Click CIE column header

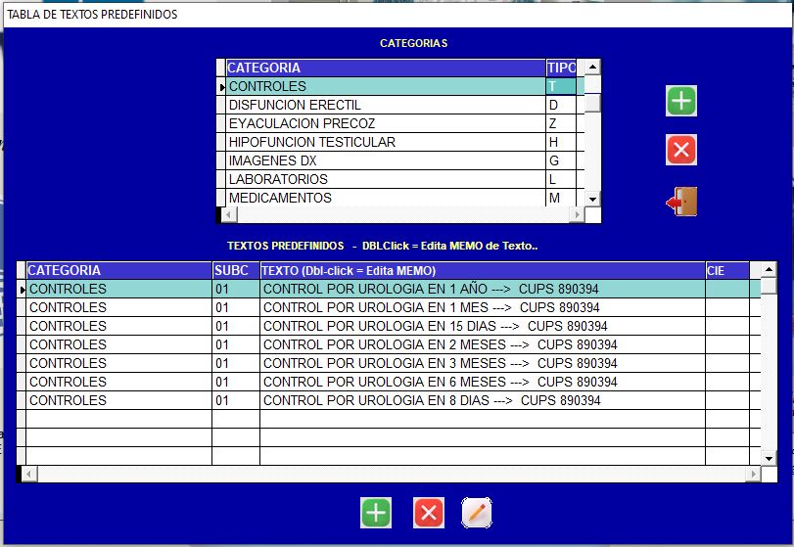pyautogui.click(x=727, y=270)
